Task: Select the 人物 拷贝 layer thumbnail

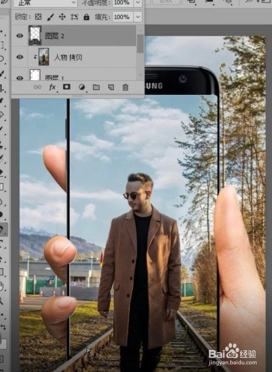Action: pyautogui.click(x=44, y=57)
